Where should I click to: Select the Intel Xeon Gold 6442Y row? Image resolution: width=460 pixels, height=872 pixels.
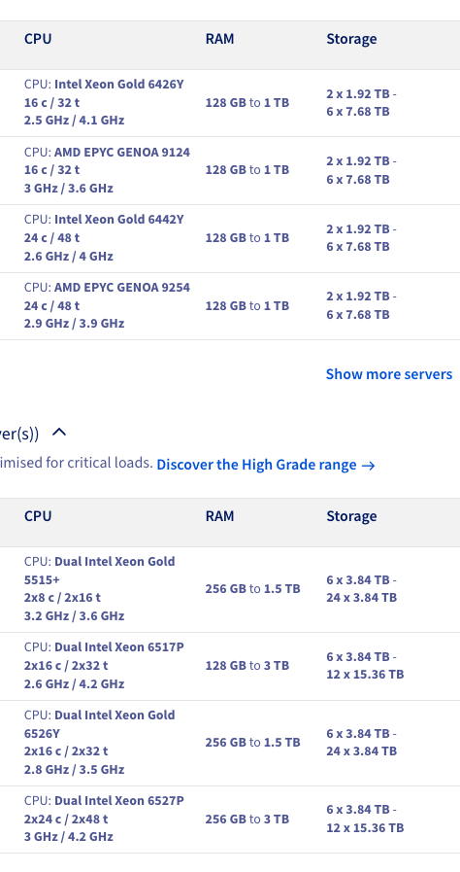[x=230, y=238]
